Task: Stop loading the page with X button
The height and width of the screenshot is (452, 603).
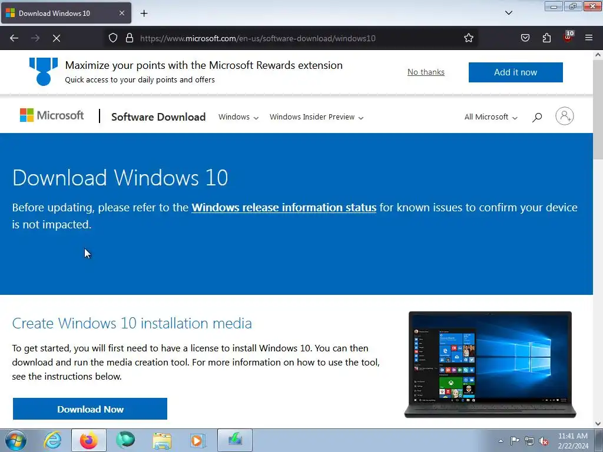Action: 56,38
